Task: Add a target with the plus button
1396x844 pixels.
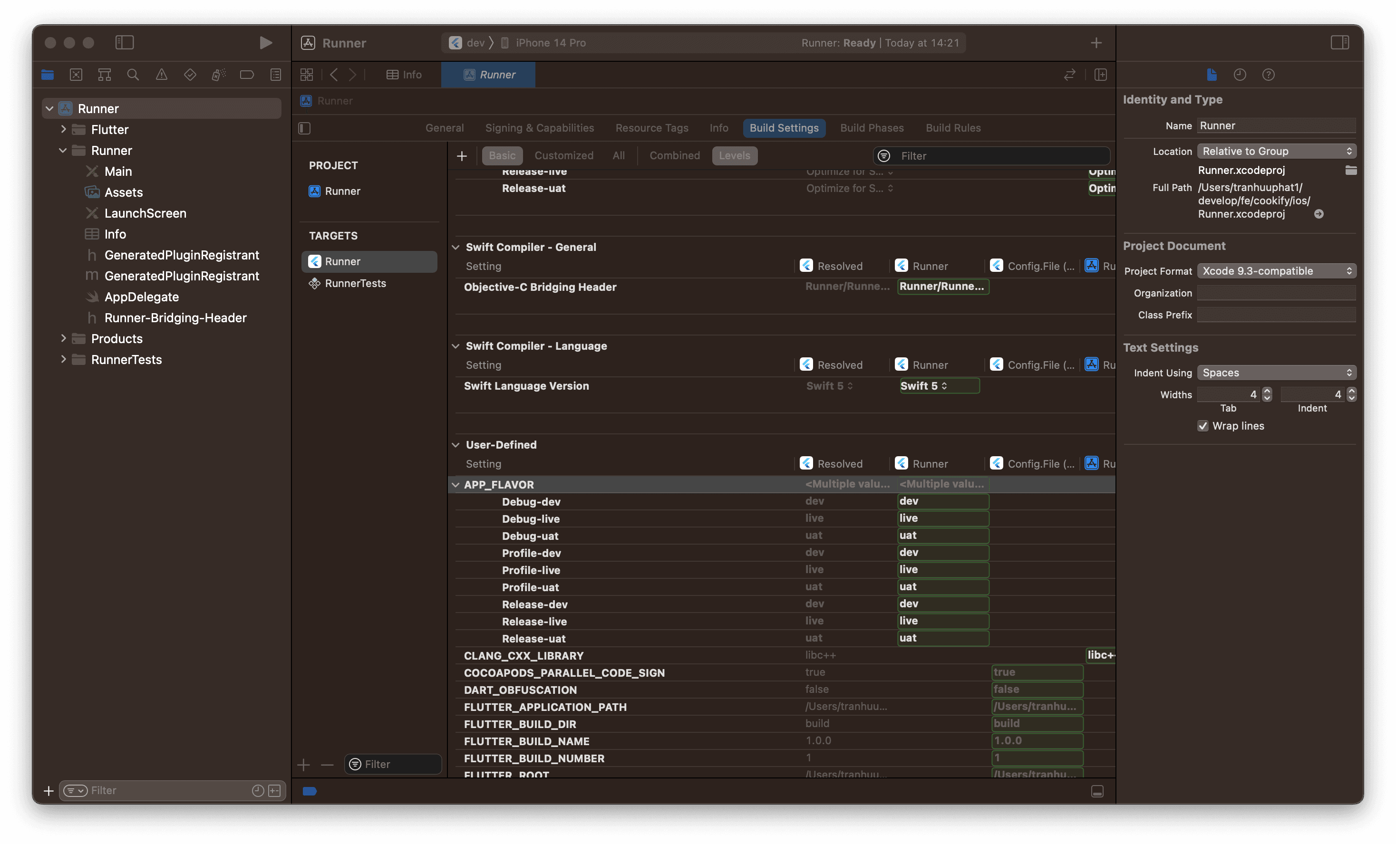Action: click(x=304, y=765)
